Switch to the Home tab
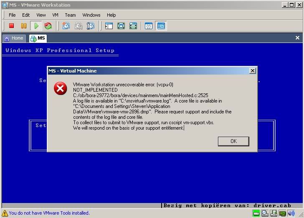This screenshot has width=304, height=218. [14, 38]
